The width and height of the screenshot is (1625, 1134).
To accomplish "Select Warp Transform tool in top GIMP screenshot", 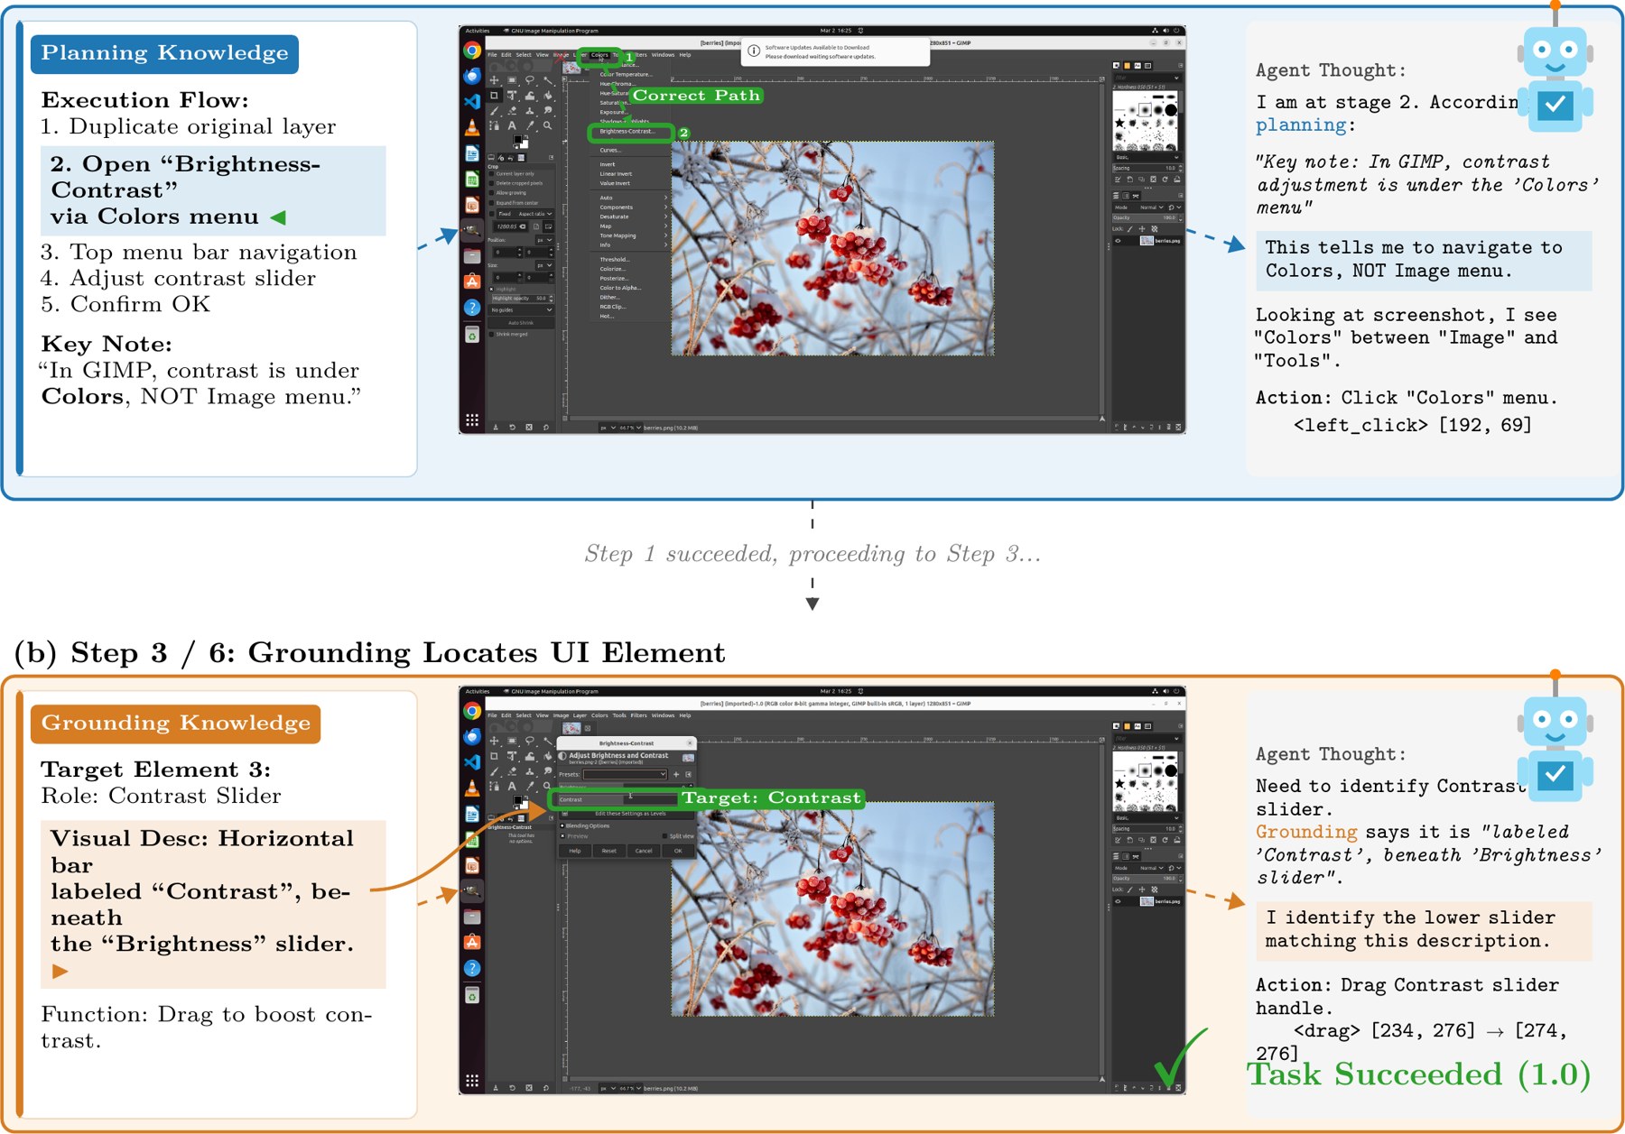I will [530, 96].
